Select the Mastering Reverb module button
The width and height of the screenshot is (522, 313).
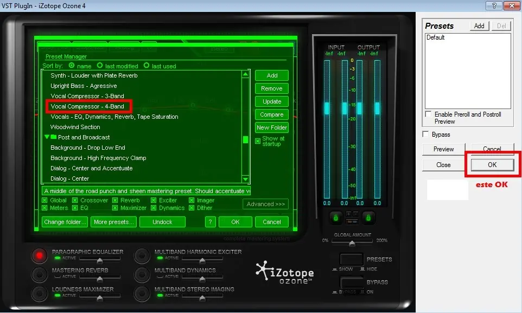tap(39, 274)
